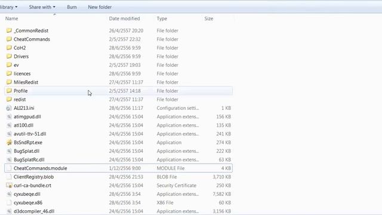Click the CheatCommands.module file icon
Image resolution: width=382 pixels, height=215 pixels.
point(9,168)
